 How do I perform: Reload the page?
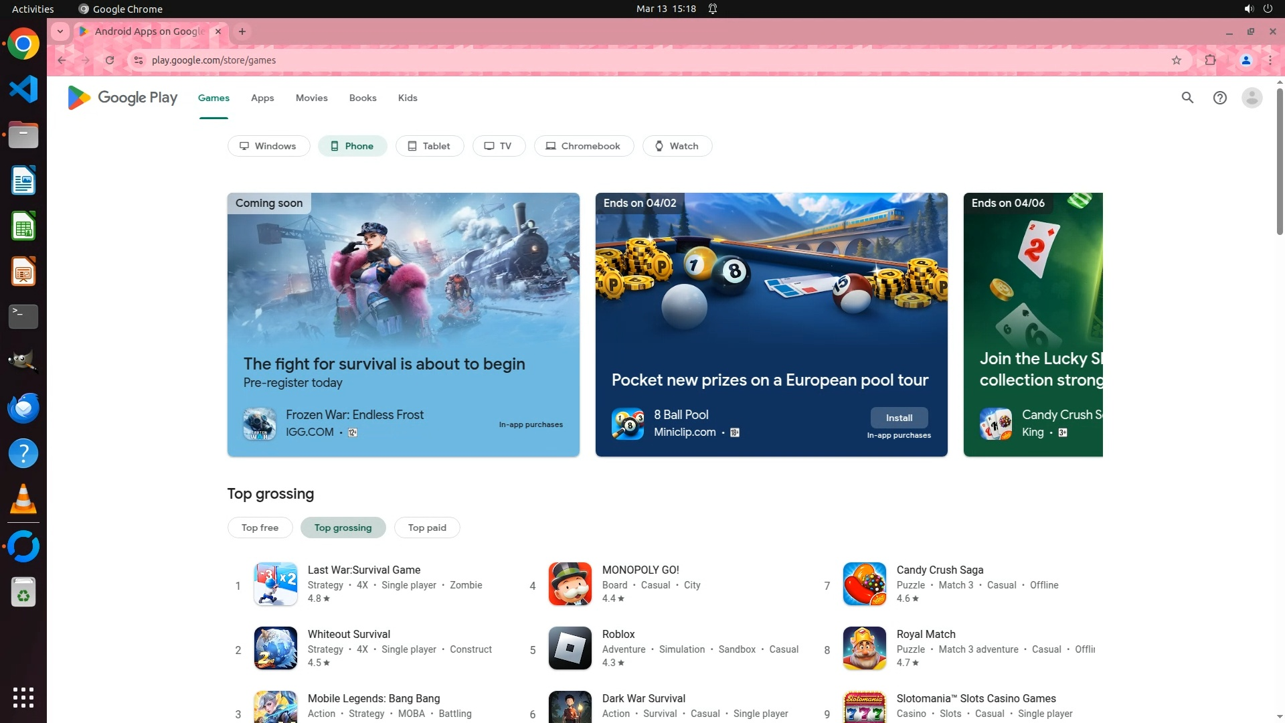click(110, 60)
